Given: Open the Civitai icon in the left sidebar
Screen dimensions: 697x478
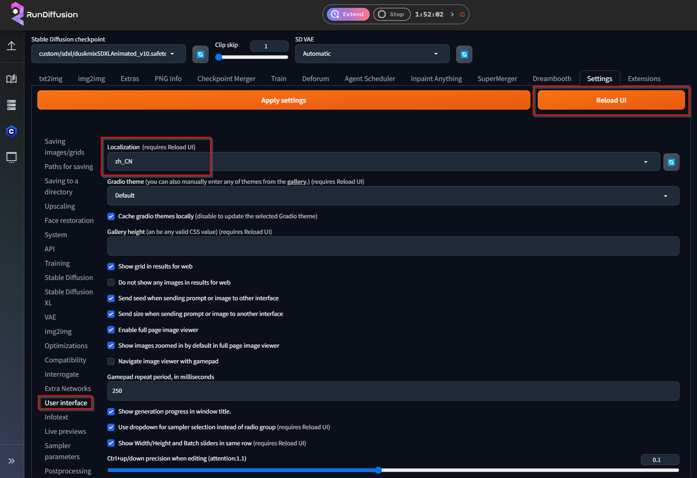Looking at the screenshot, I should (12, 131).
